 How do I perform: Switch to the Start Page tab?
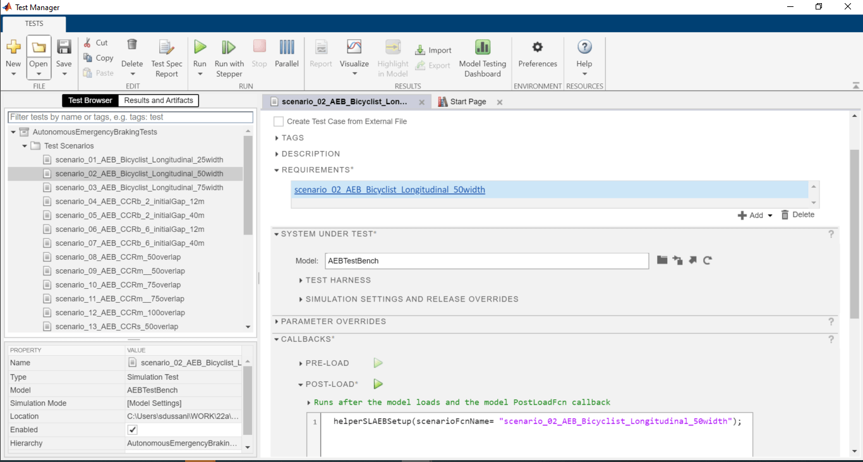[468, 102]
